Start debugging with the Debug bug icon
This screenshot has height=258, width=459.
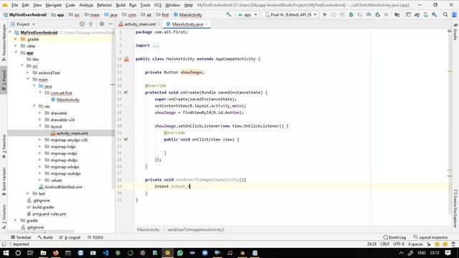[351, 14]
